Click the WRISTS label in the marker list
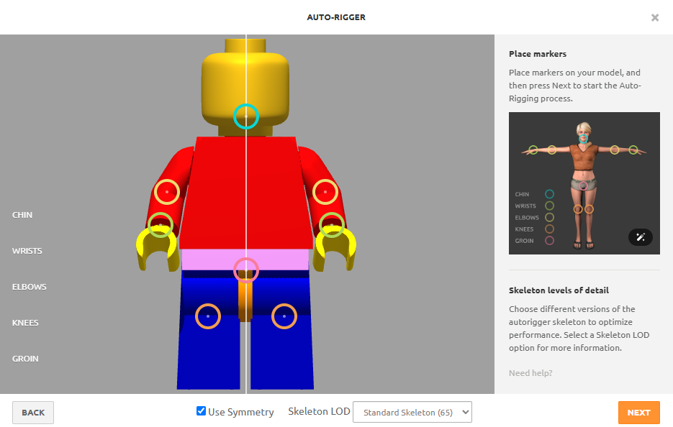673x427 pixels. coord(27,251)
